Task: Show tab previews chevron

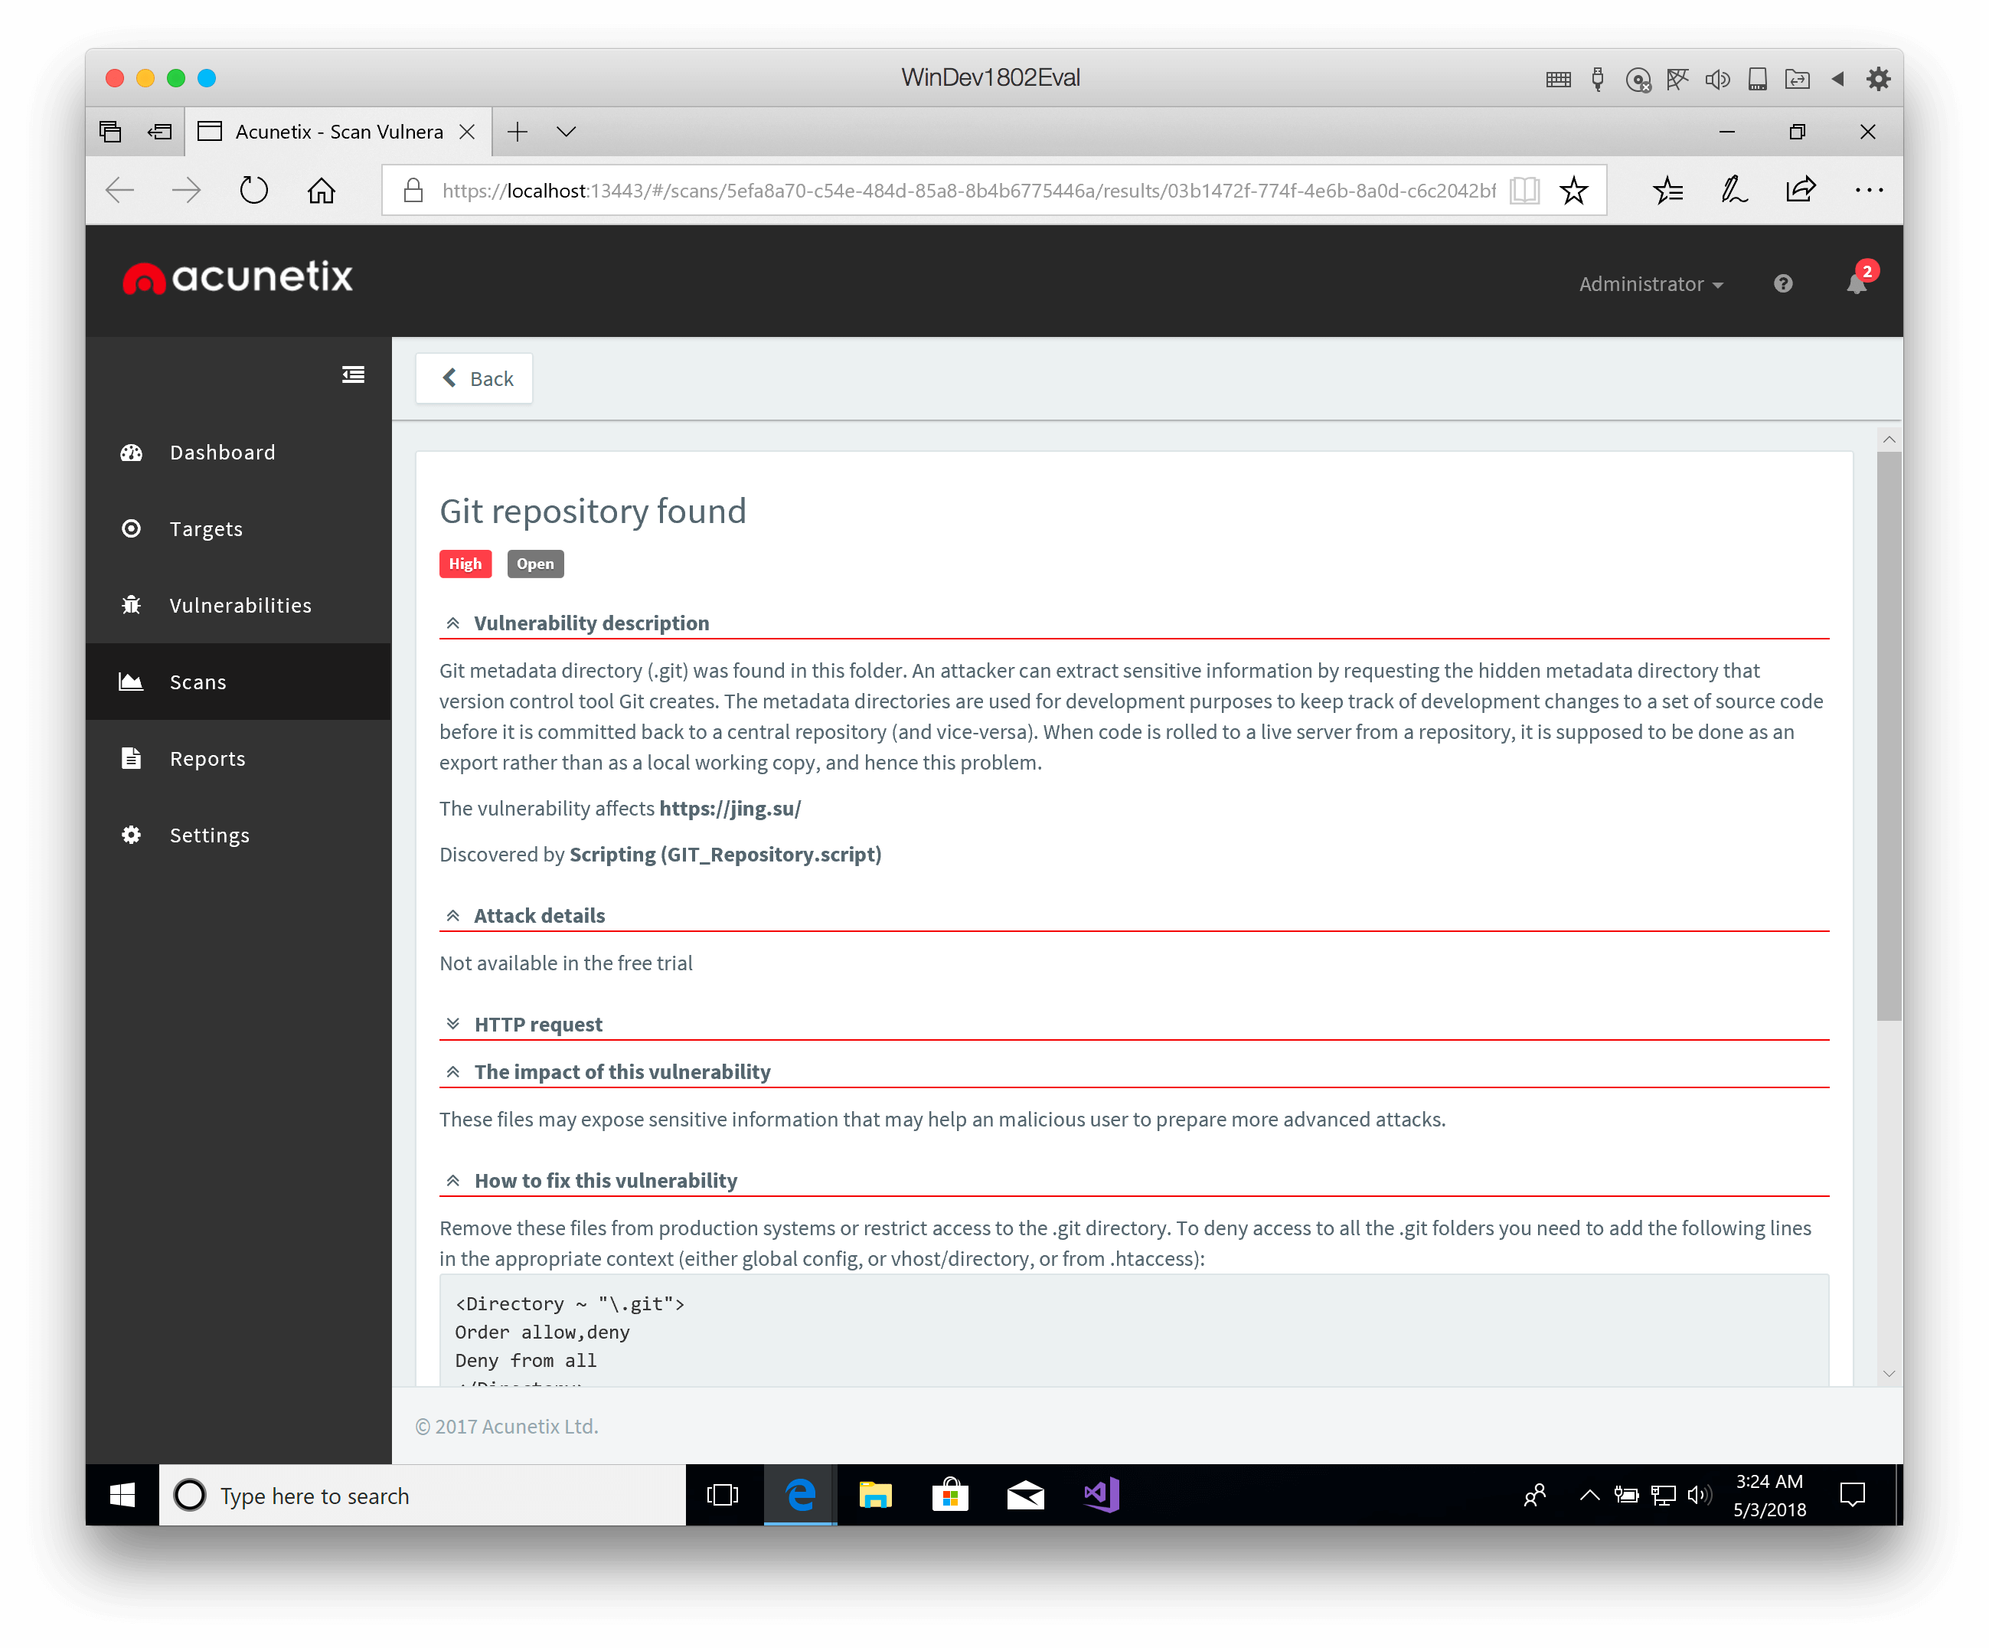Action: pyautogui.click(x=566, y=132)
